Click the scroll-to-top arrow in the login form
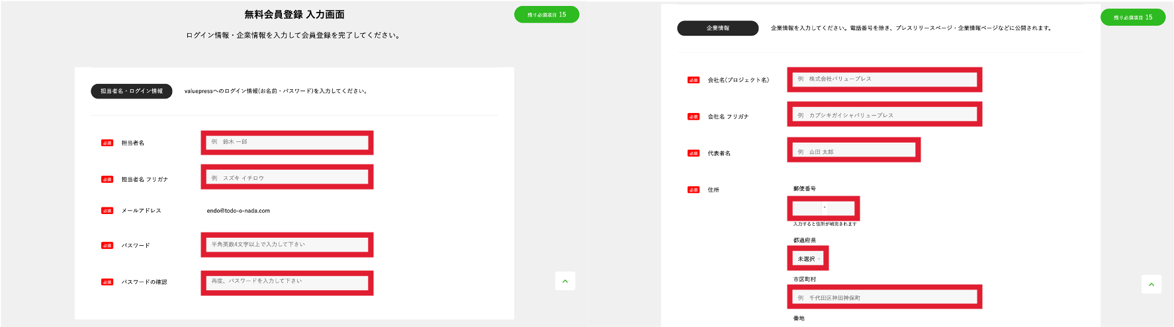Viewport: 1174px width, 327px height. pos(564,281)
